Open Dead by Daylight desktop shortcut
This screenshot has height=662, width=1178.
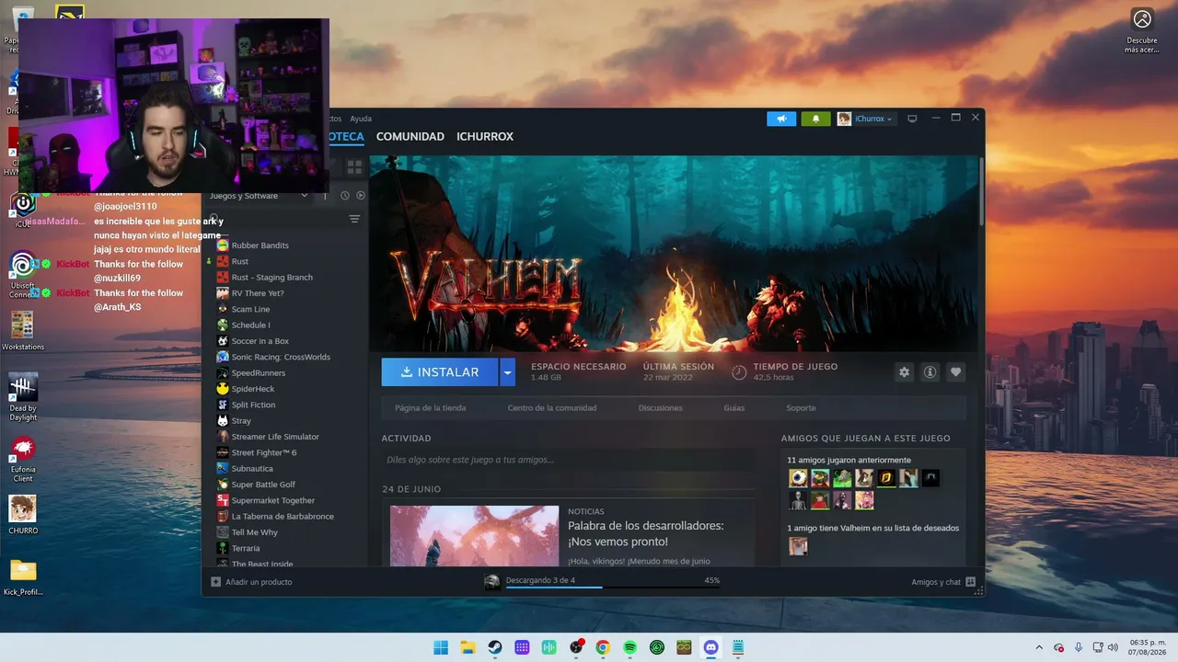tap(23, 398)
